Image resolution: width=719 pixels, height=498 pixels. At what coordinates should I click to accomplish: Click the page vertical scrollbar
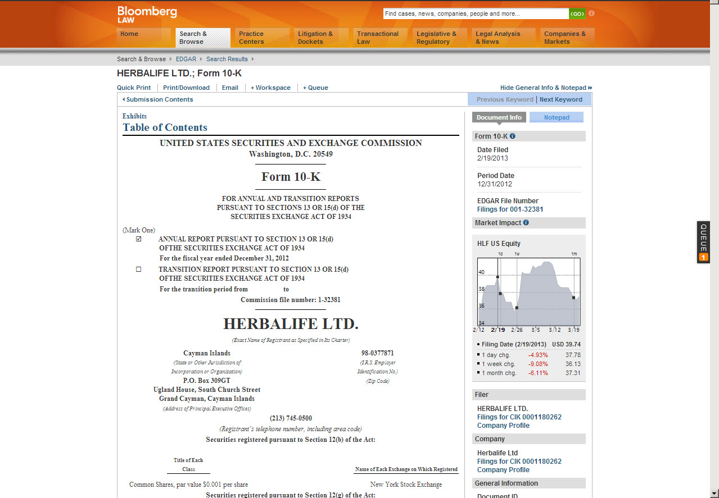(714, 249)
